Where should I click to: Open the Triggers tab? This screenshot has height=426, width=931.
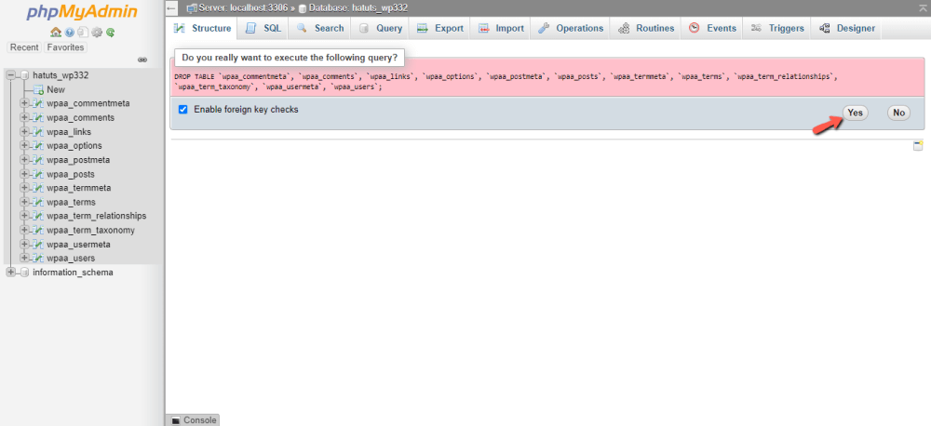coord(777,28)
